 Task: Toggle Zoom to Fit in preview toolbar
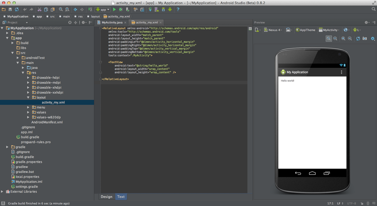click(329, 39)
